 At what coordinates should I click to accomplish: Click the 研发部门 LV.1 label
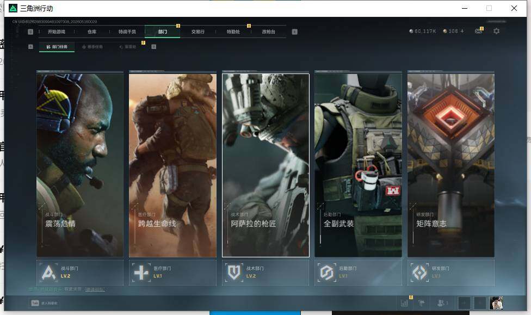point(436,276)
